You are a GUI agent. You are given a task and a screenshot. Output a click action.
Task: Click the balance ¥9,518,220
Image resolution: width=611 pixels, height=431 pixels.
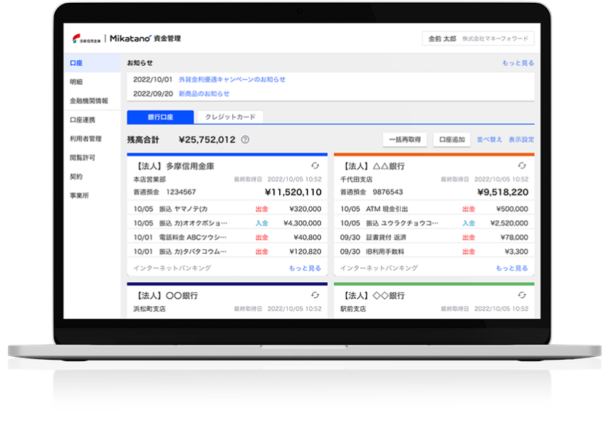pos(503,192)
